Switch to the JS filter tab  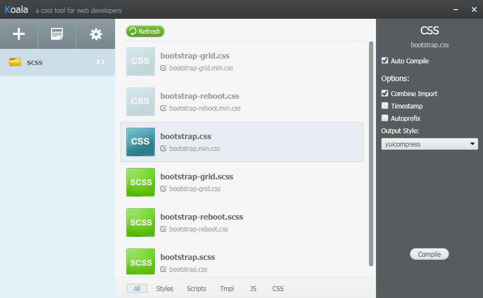click(253, 288)
